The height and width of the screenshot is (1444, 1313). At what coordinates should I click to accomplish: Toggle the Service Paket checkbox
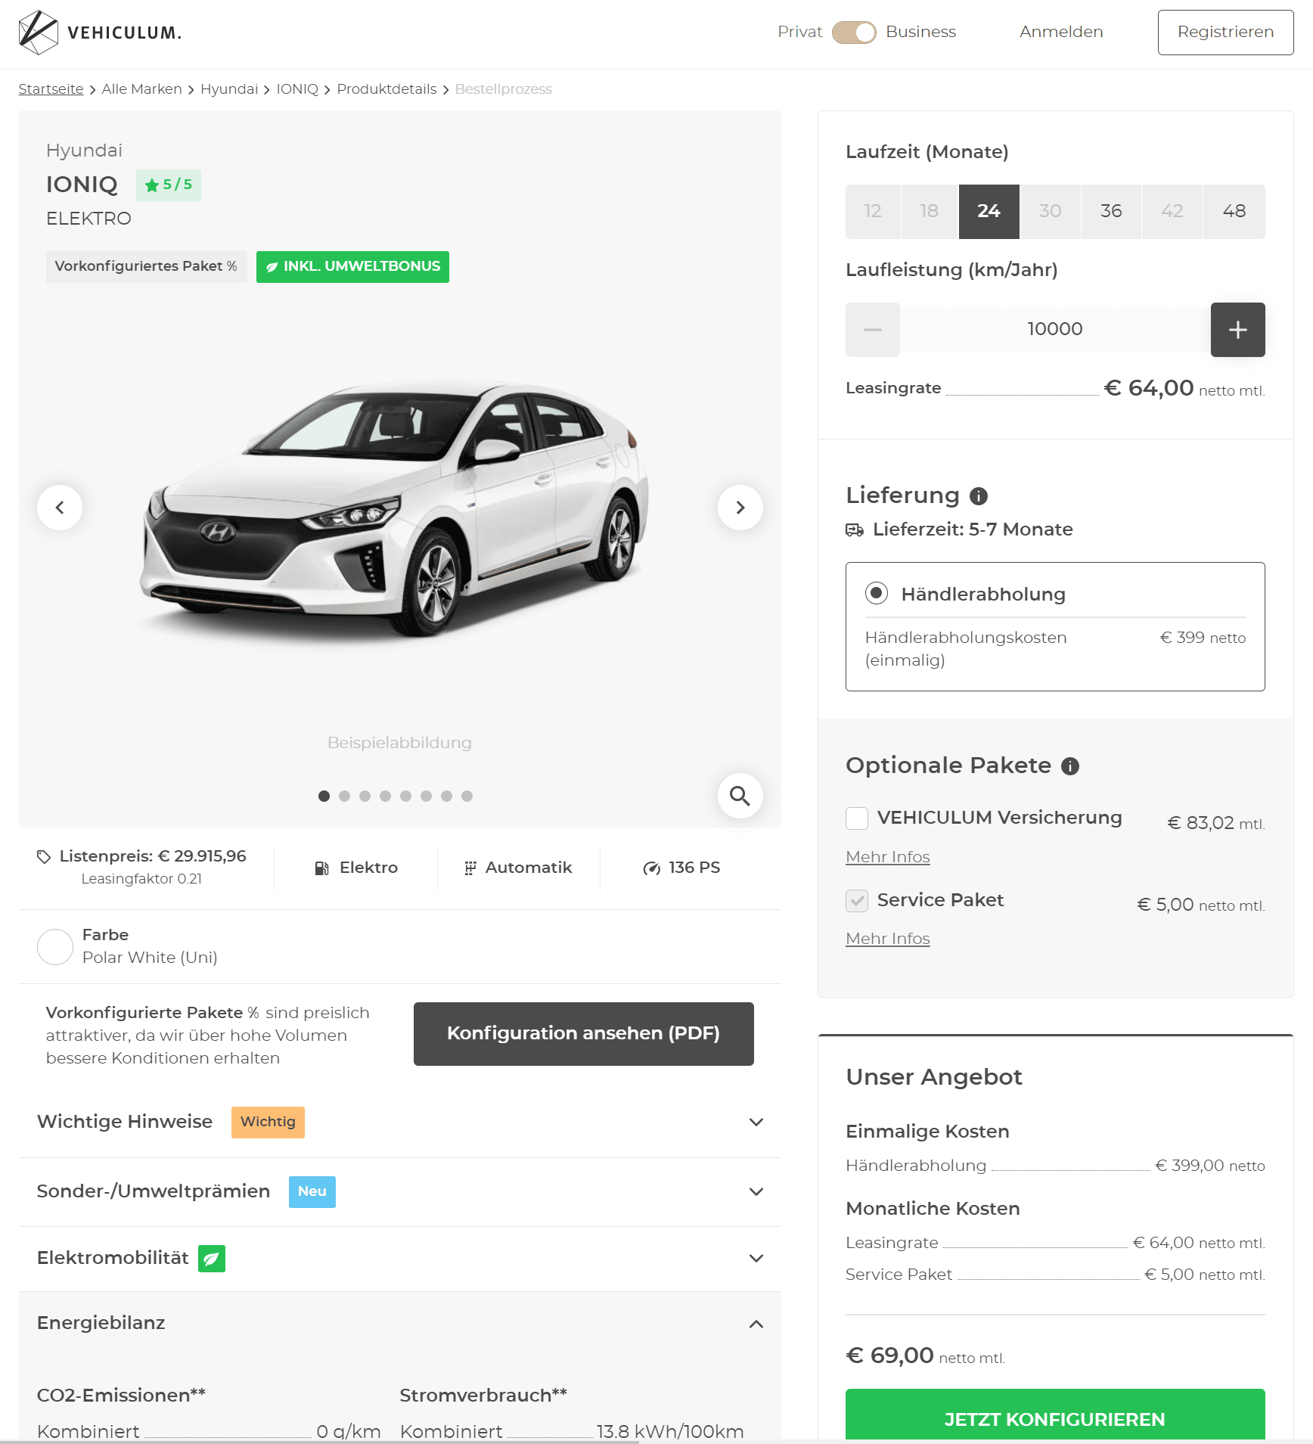tap(857, 900)
